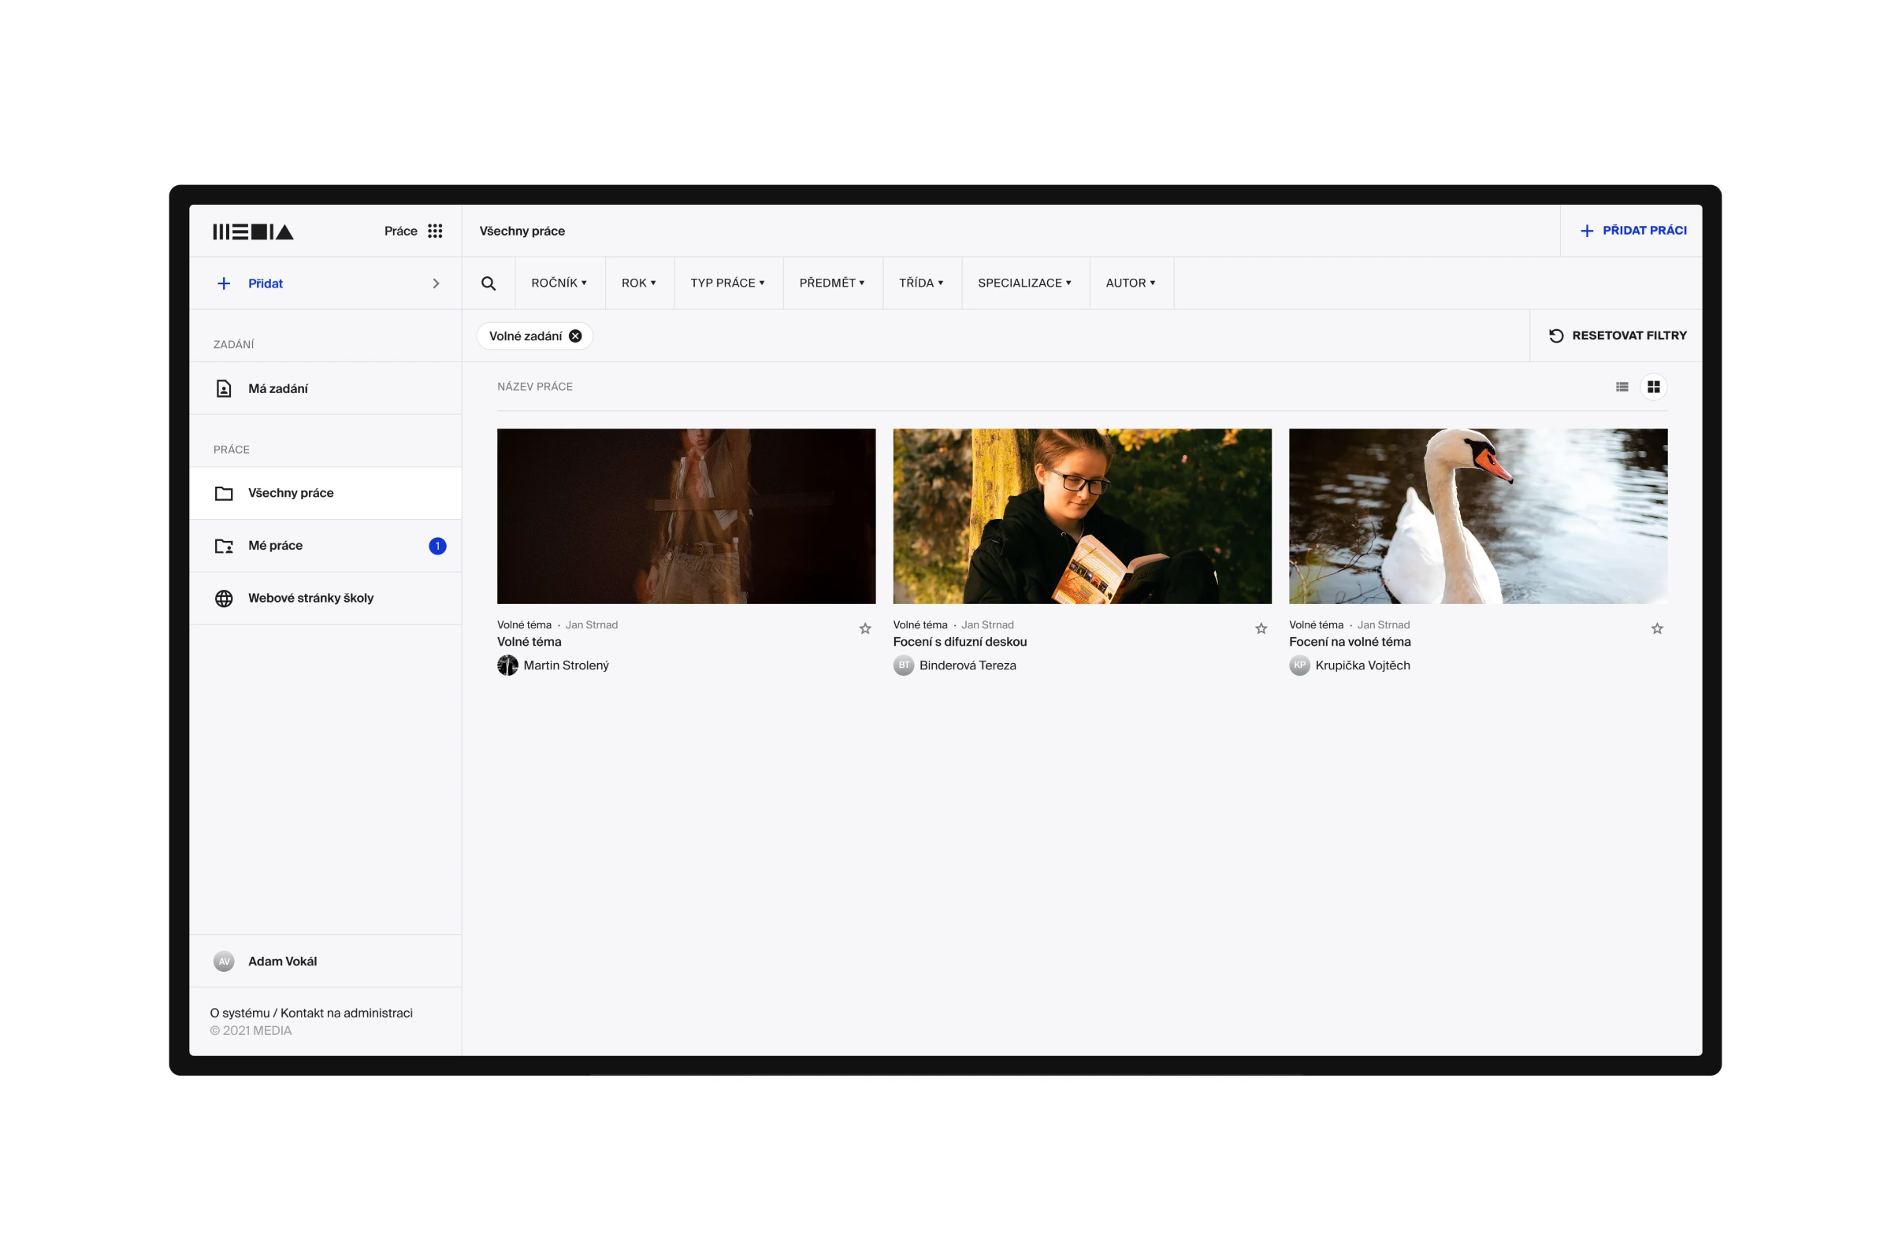Click Martin Strolený's avatar
1891x1260 pixels.
[x=507, y=665]
